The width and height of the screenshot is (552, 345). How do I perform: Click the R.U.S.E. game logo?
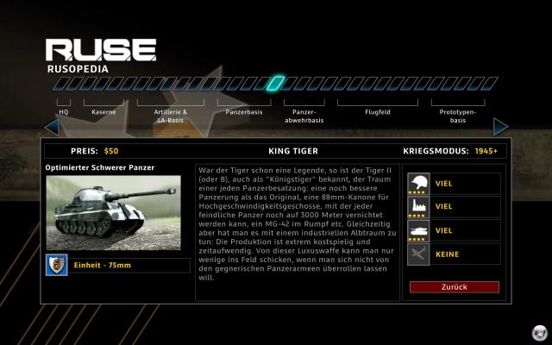101,50
